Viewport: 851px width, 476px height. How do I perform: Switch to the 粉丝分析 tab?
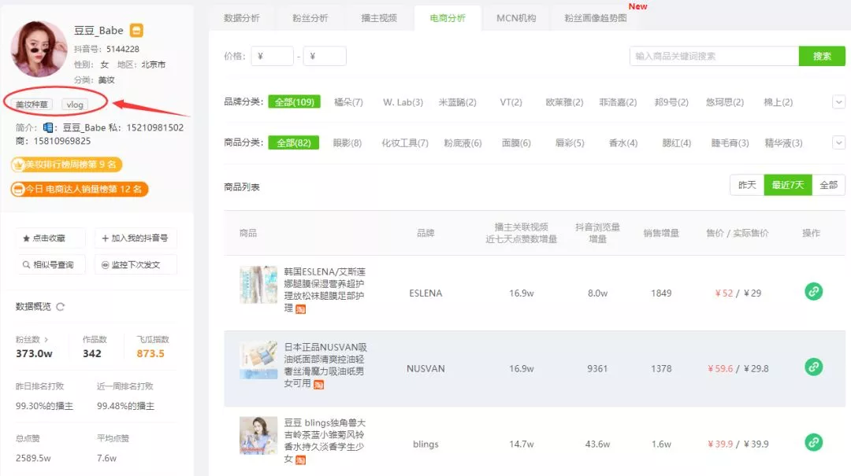point(310,18)
